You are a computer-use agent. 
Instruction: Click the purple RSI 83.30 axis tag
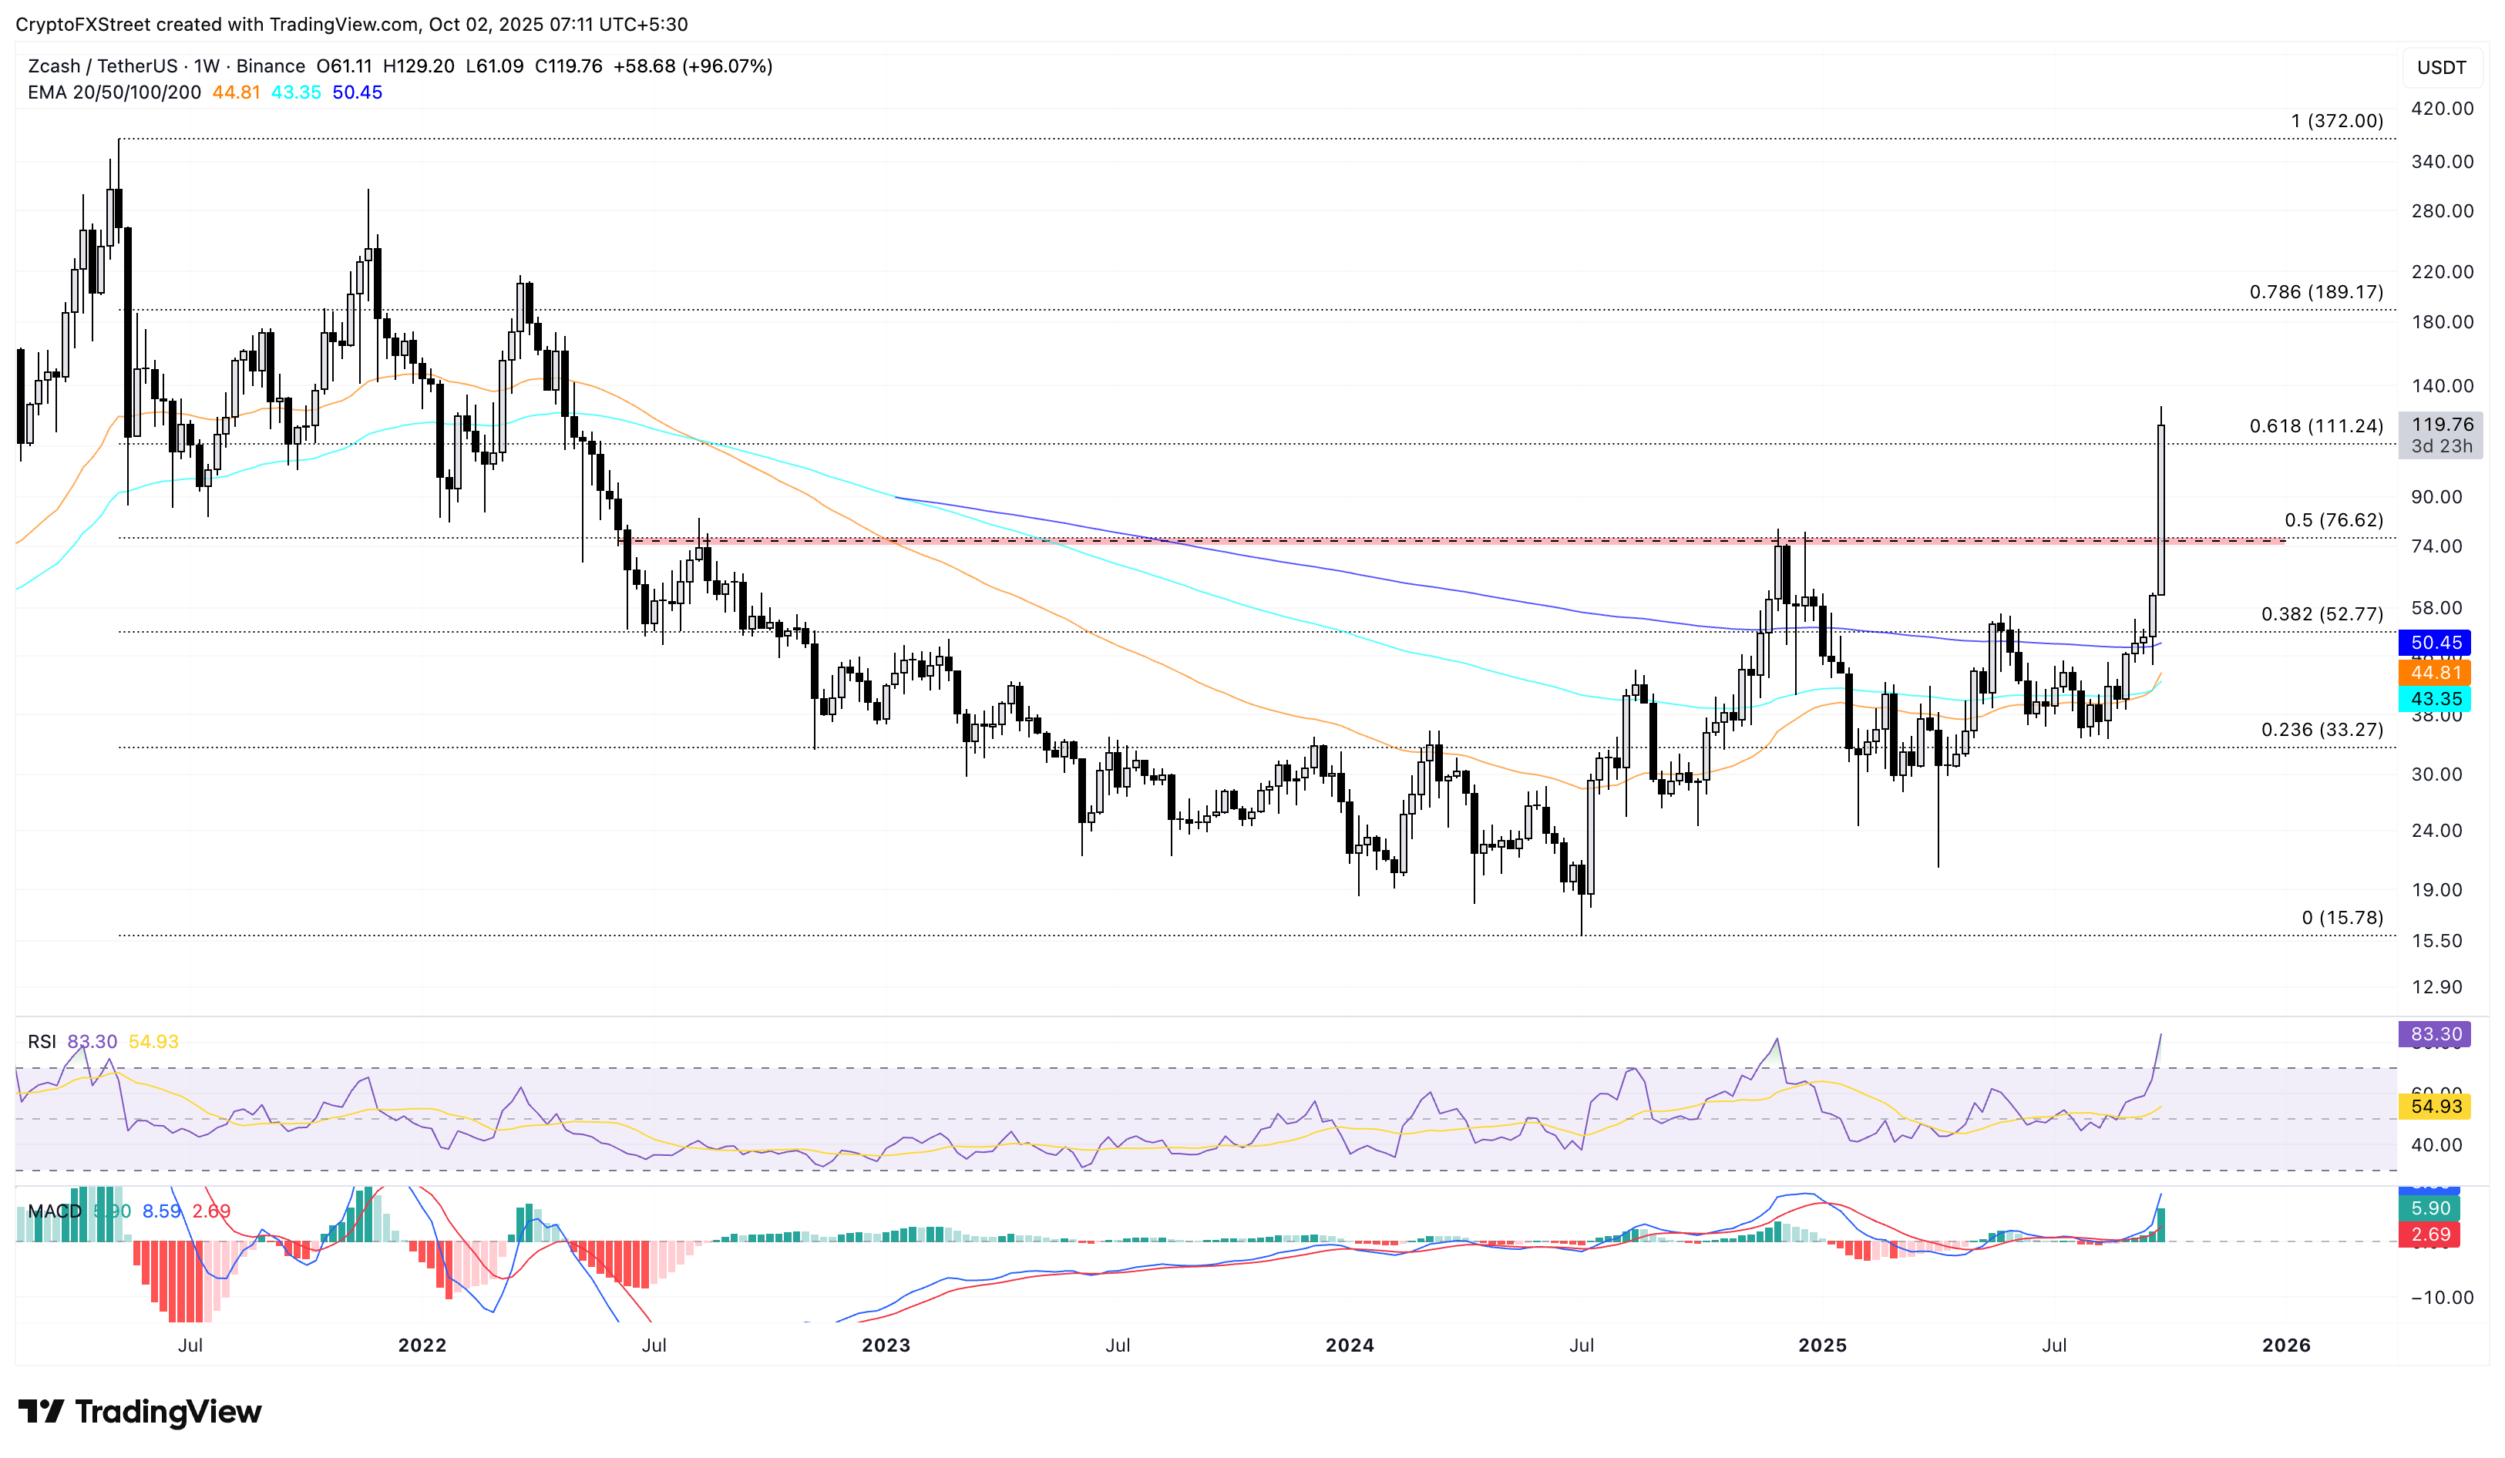(x=2434, y=1033)
